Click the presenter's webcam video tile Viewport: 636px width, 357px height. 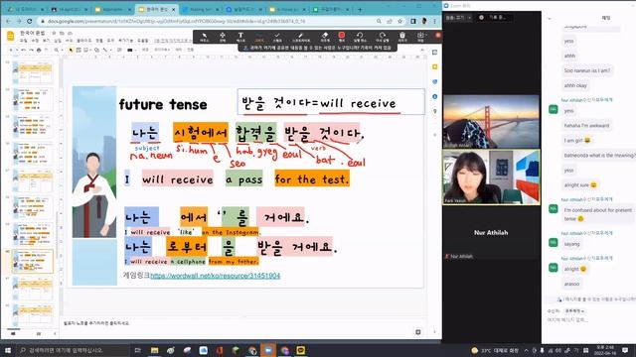coord(491,177)
